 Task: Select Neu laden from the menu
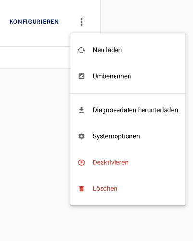tap(128, 50)
